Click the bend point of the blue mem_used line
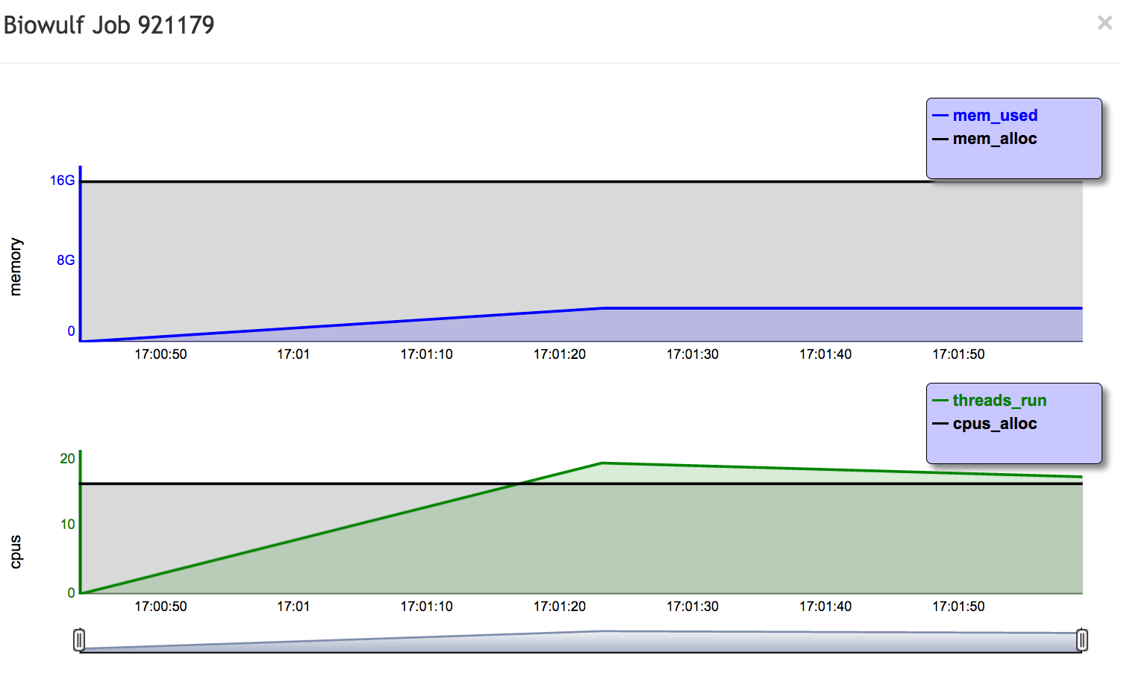The width and height of the screenshot is (1121, 673). pos(602,308)
